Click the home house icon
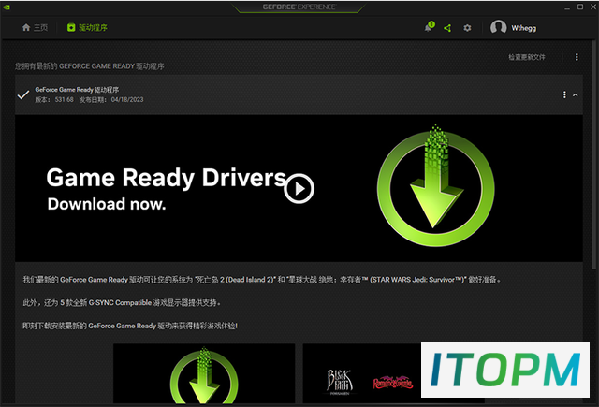Viewport: 599px width, 407px height. coord(26,27)
